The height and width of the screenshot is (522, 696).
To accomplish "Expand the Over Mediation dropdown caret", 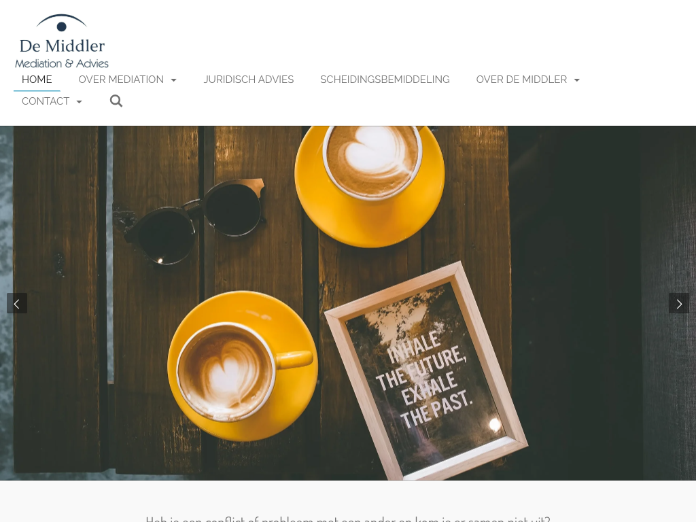I will [x=174, y=80].
